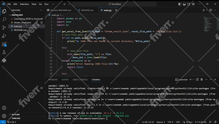
Task: Switch to the README.md editor tab
Action: coord(86,10)
